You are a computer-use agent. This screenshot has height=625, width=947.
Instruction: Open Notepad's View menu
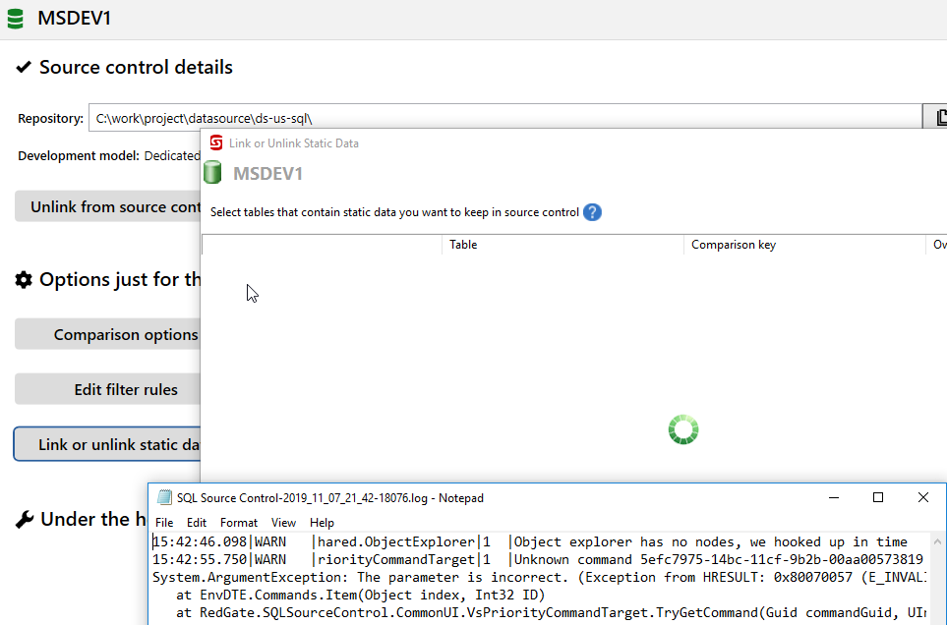(x=283, y=523)
